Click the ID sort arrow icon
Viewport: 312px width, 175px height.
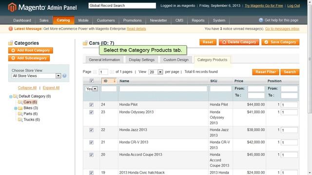[115, 81]
